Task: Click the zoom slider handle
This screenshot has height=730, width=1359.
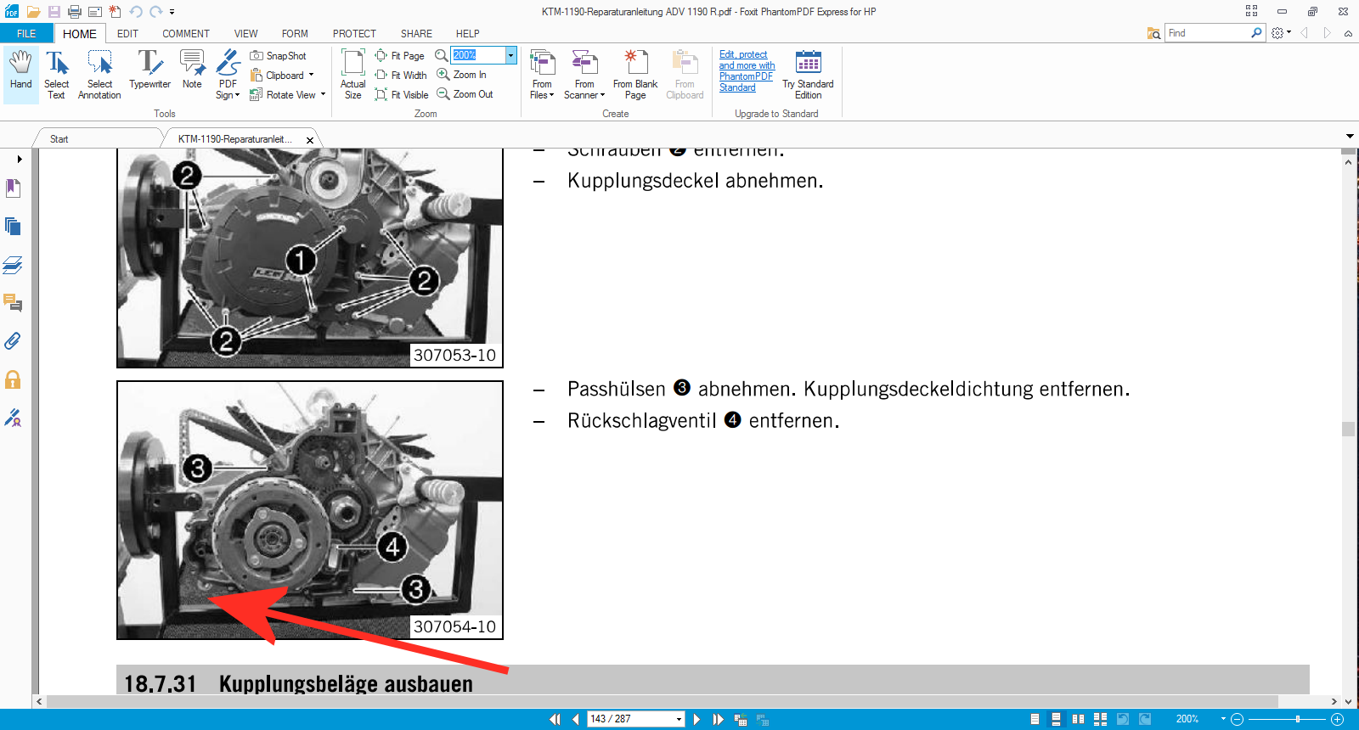Action: click(1297, 719)
